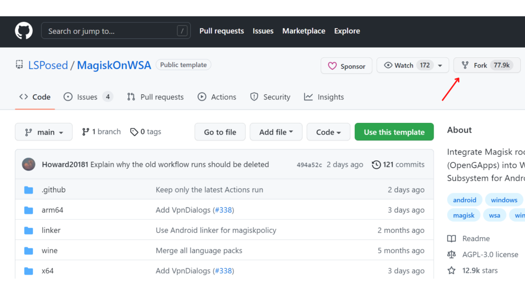Click the x64 folder icon
Viewport: 525px width, 295px height.
click(x=29, y=271)
